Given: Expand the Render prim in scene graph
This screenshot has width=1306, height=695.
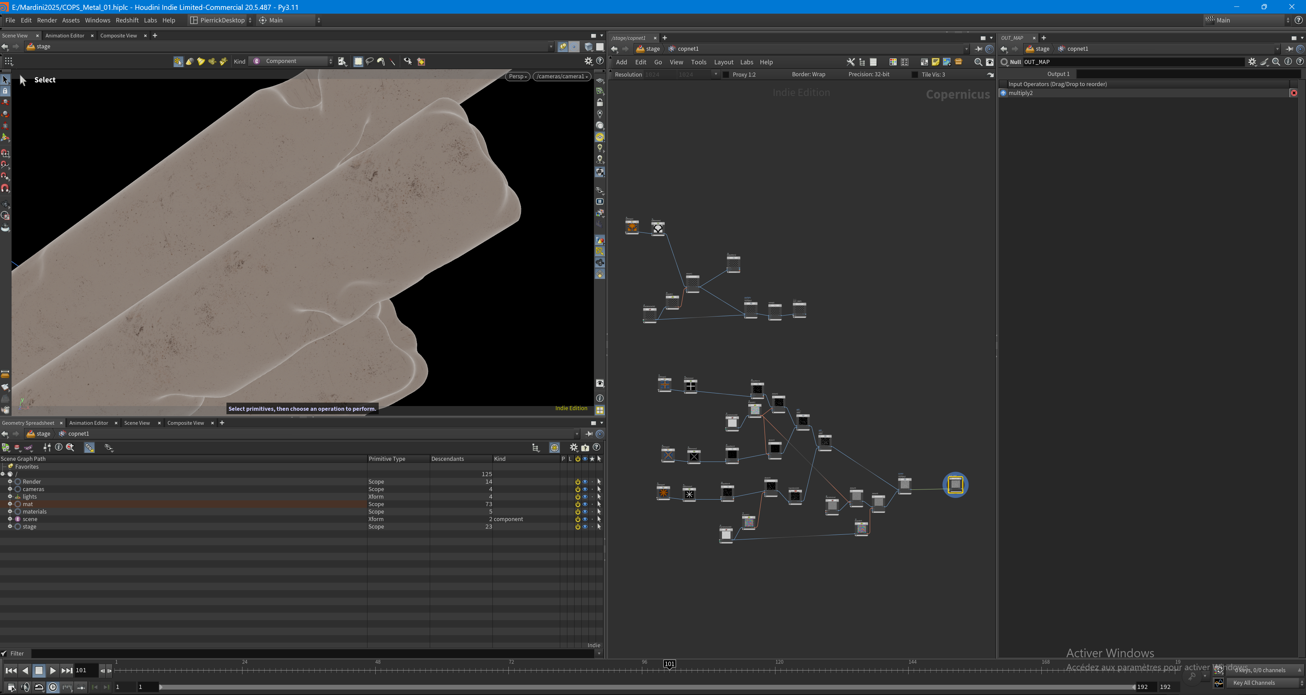Looking at the screenshot, I should (x=10, y=482).
